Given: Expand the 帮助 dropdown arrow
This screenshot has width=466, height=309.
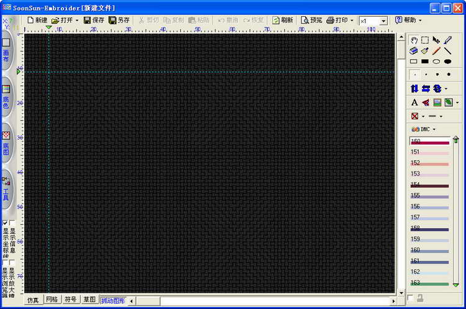Looking at the screenshot, I should click(420, 21).
